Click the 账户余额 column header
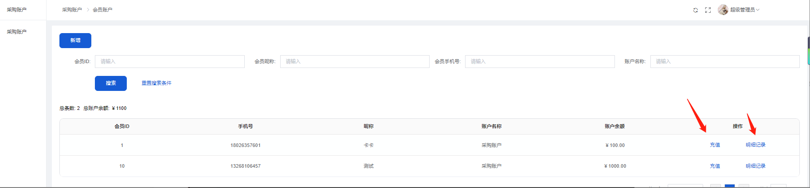Screen dimensions: 810x188 [614, 126]
